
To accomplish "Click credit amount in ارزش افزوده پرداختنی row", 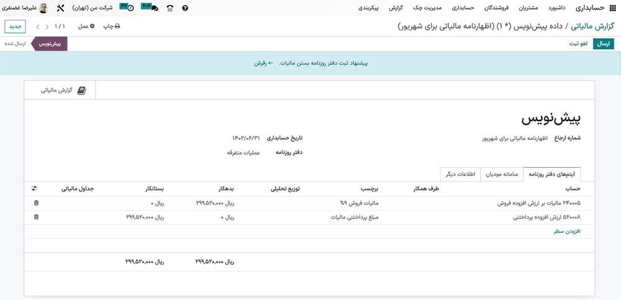I will (x=145, y=217).
